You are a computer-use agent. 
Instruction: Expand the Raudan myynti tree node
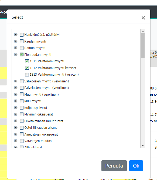coord(16,41)
